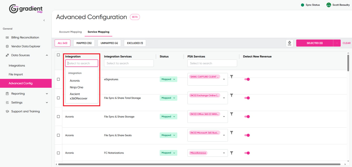Open Scott Beaudry's user avatar
This screenshot has width=352, height=167.
329,5
